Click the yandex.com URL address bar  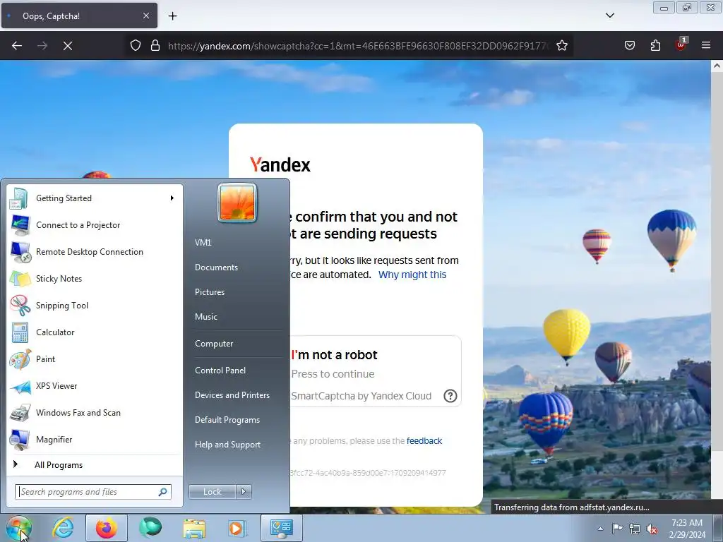pyautogui.click(x=358, y=46)
